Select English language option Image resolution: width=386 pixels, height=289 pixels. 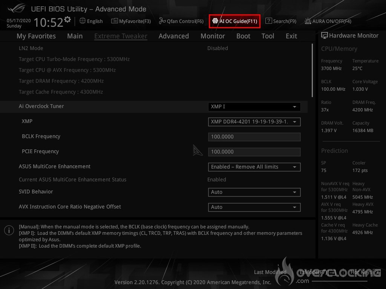95,21
